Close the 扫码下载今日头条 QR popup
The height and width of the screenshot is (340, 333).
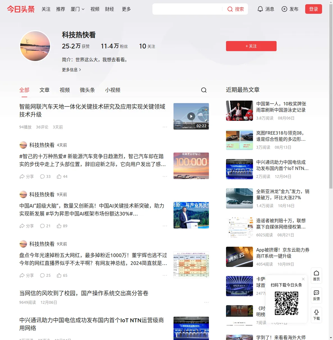303,279
